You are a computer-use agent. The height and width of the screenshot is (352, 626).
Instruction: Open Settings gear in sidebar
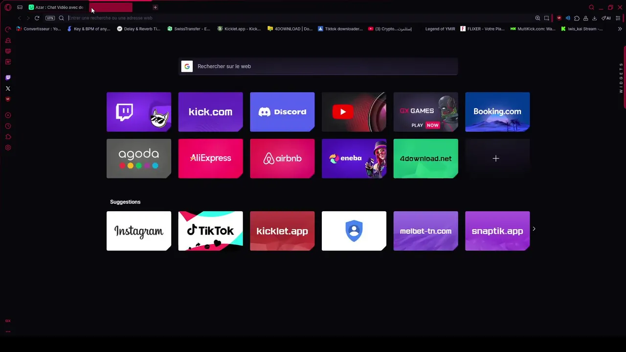(x=8, y=148)
